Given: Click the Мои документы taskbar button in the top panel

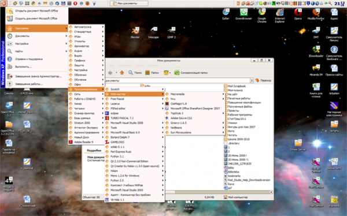Looking at the screenshot, I should (x=129, y=3).
